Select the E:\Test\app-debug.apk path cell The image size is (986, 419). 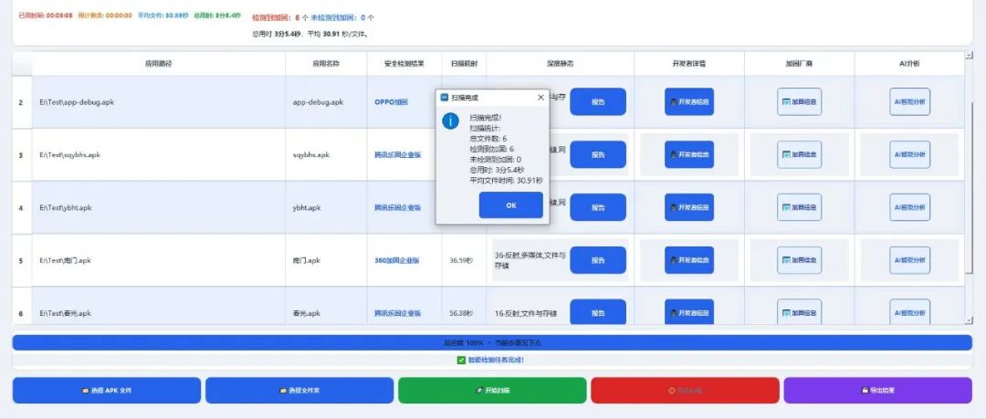point(159,102)
